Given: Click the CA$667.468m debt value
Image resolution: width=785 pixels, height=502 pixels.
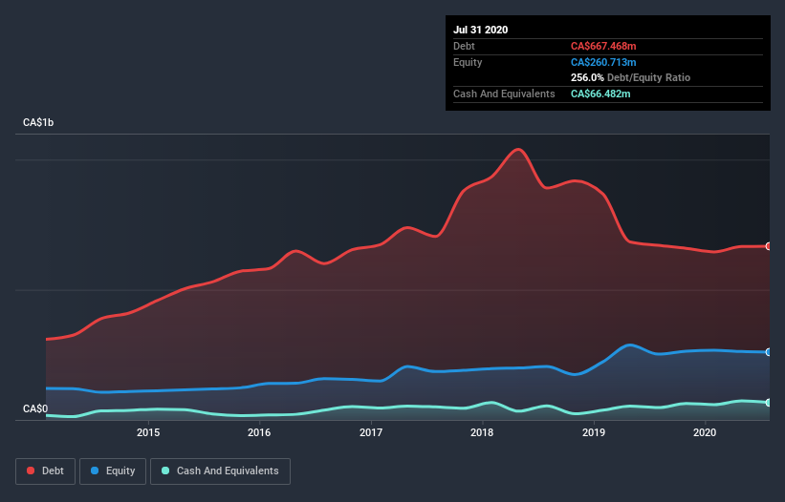Looking at the screenshot, I should pyautogui.click(x=603, y=46).
